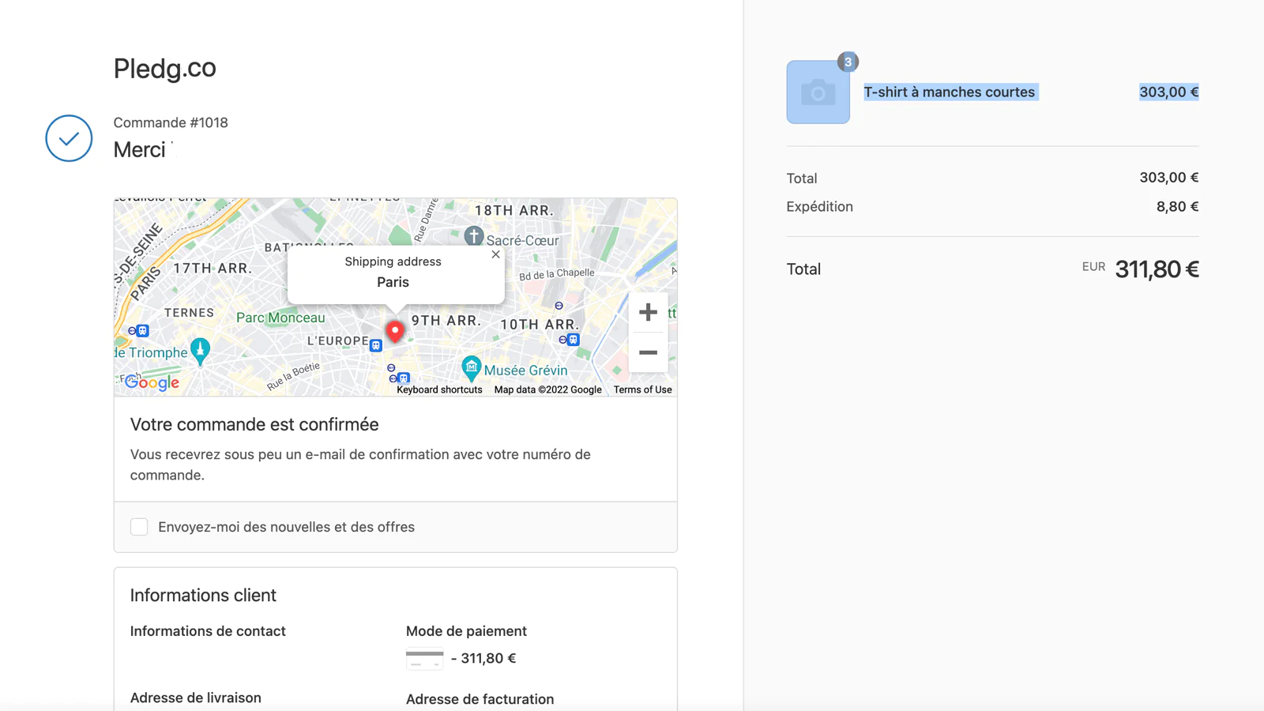
Task: Enable the news and offers checkbox
Action: click(139, 527)
